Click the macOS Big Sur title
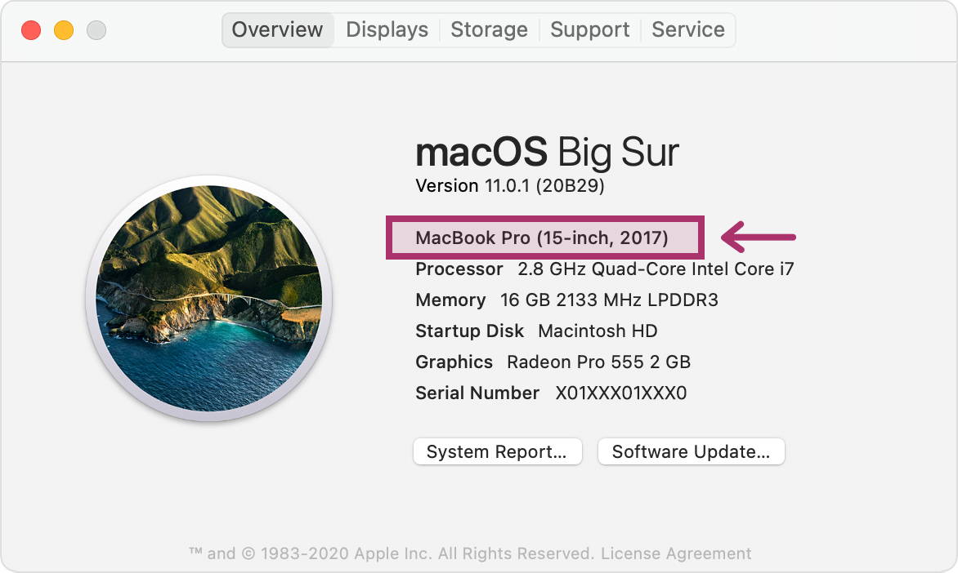Screen dimensions: 958x573 (x=547, y=153)
